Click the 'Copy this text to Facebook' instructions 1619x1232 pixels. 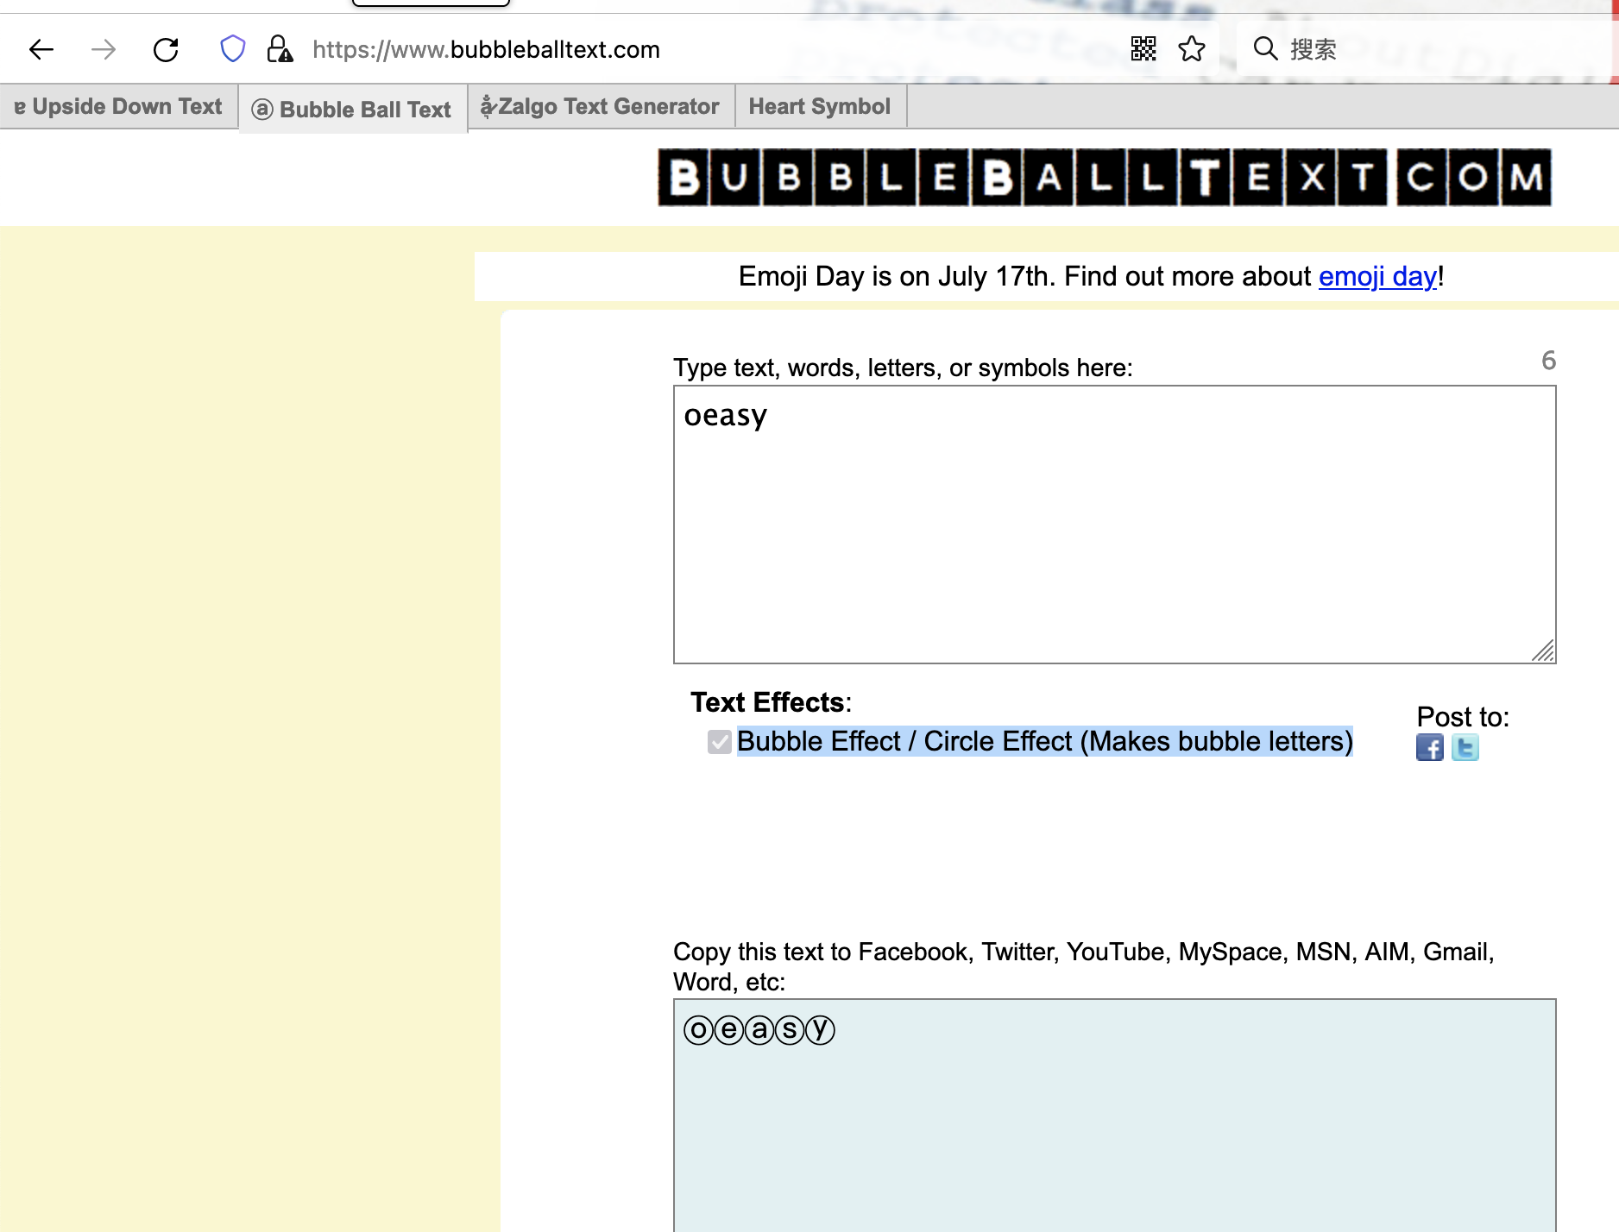coord(1084,966)
